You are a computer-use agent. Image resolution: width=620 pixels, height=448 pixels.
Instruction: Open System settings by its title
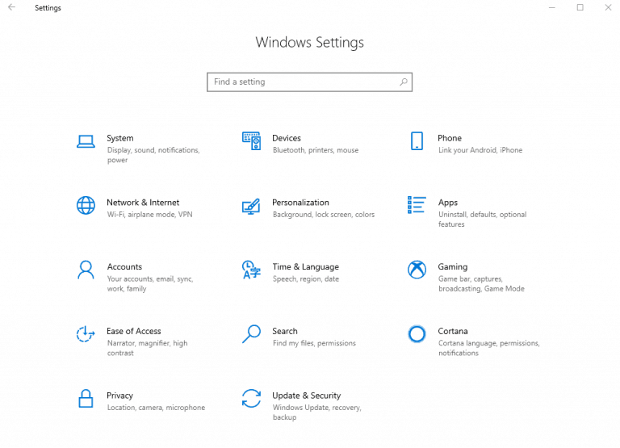(119, 138)
